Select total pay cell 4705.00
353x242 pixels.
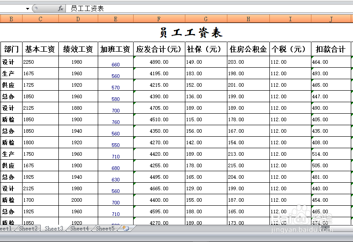159,108
